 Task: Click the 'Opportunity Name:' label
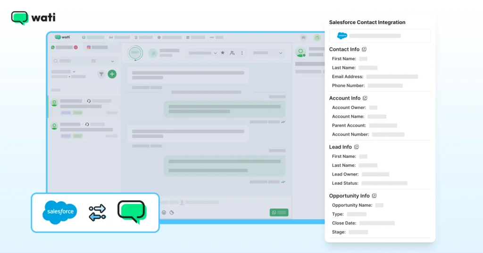point(352,205)
